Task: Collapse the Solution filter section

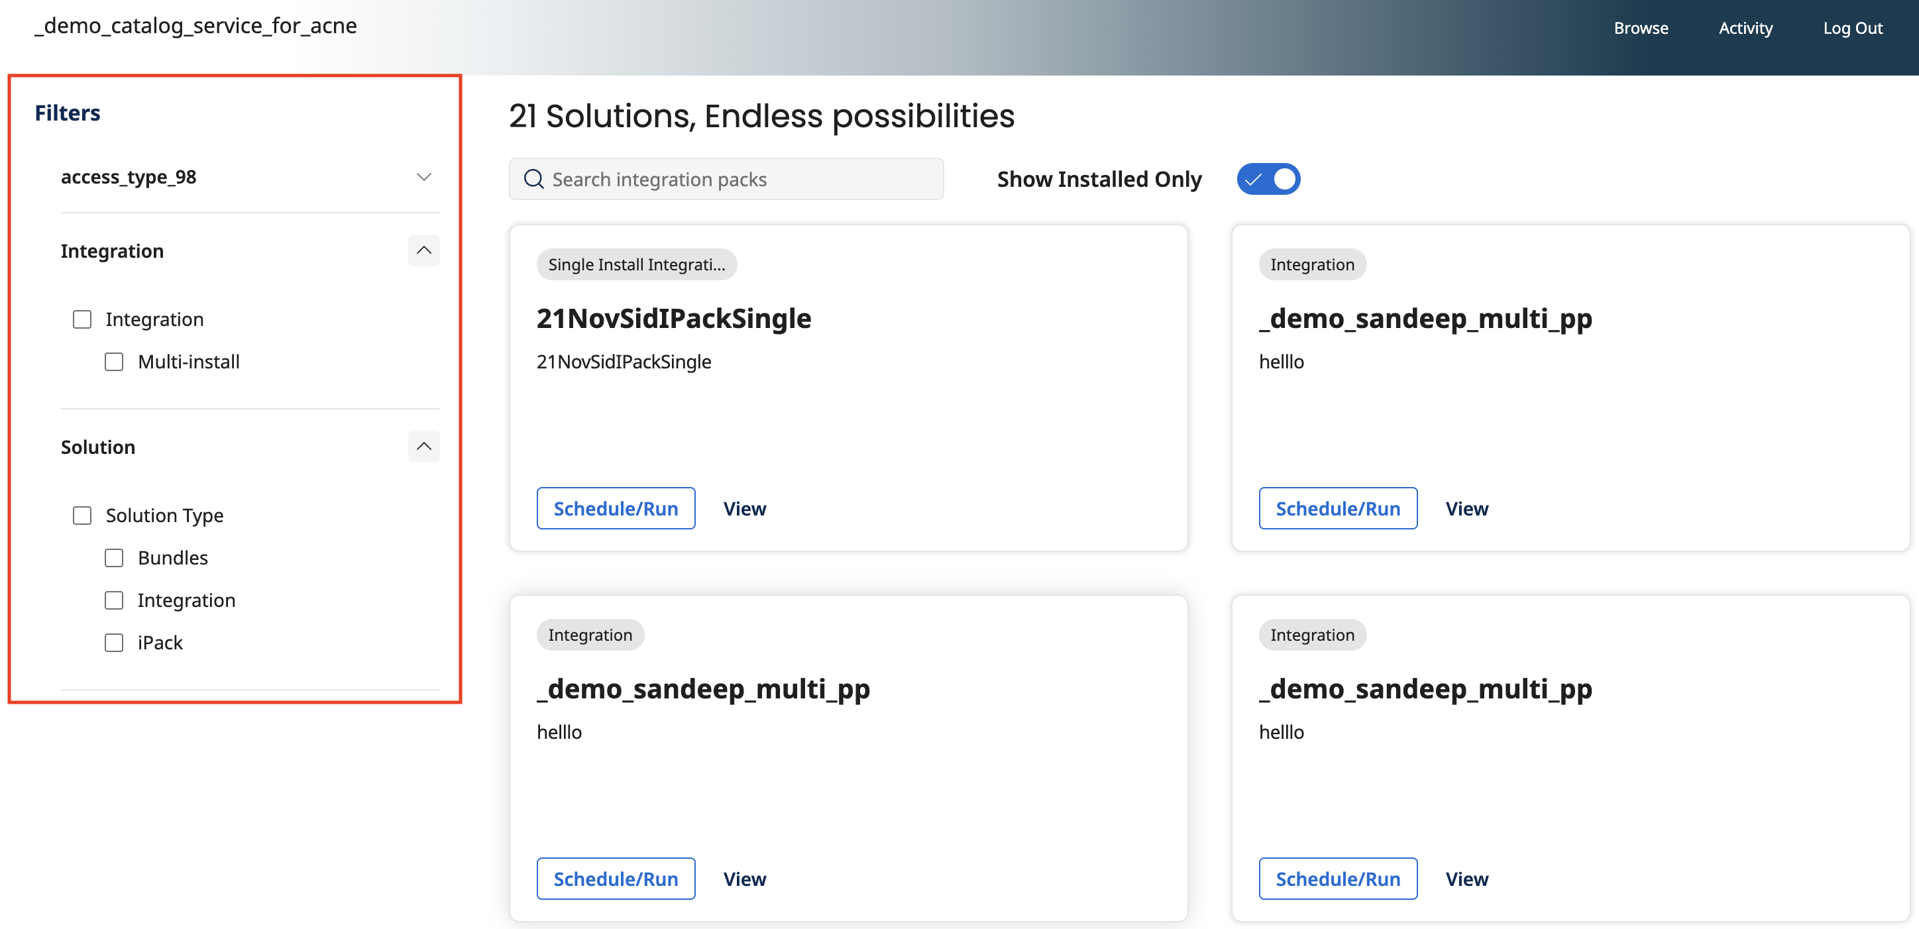Action: [423, 446]
